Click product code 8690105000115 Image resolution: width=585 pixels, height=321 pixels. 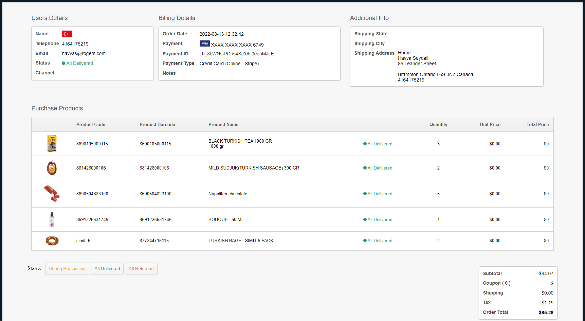(92, 144)
